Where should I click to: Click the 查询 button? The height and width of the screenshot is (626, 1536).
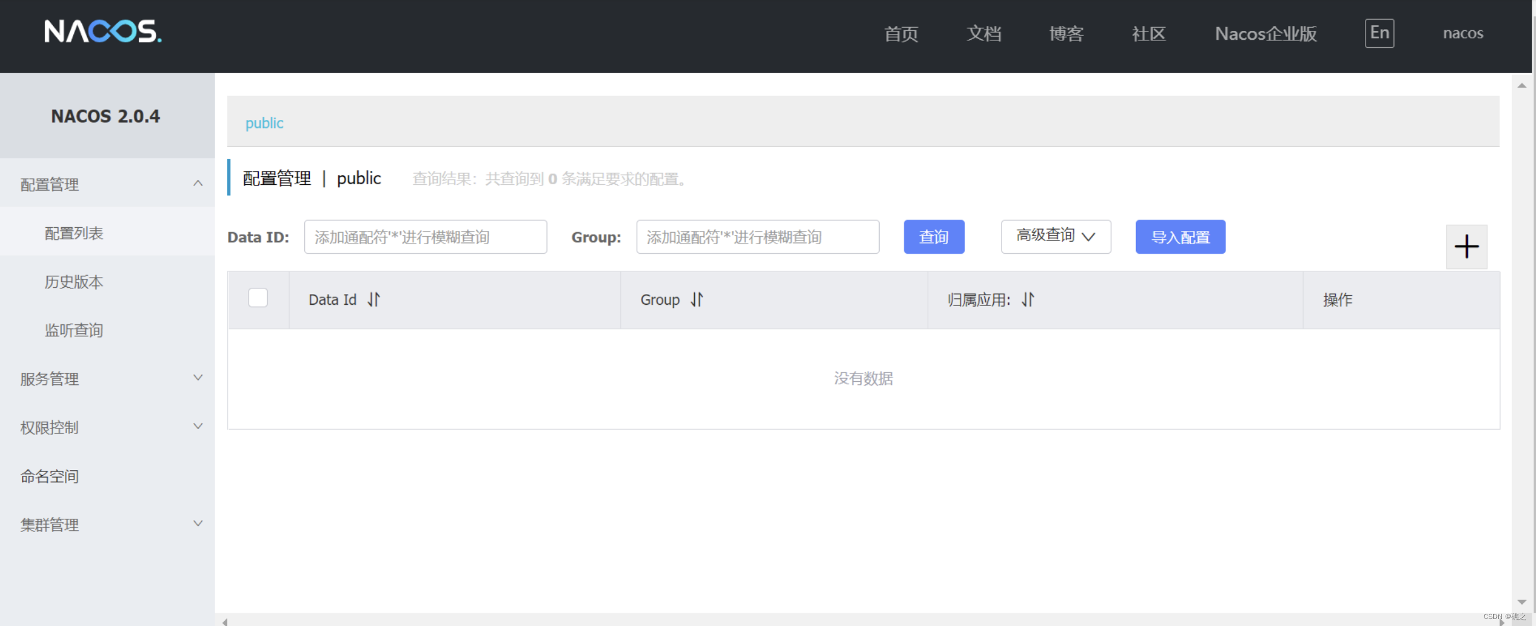click(x=934, y=237)
